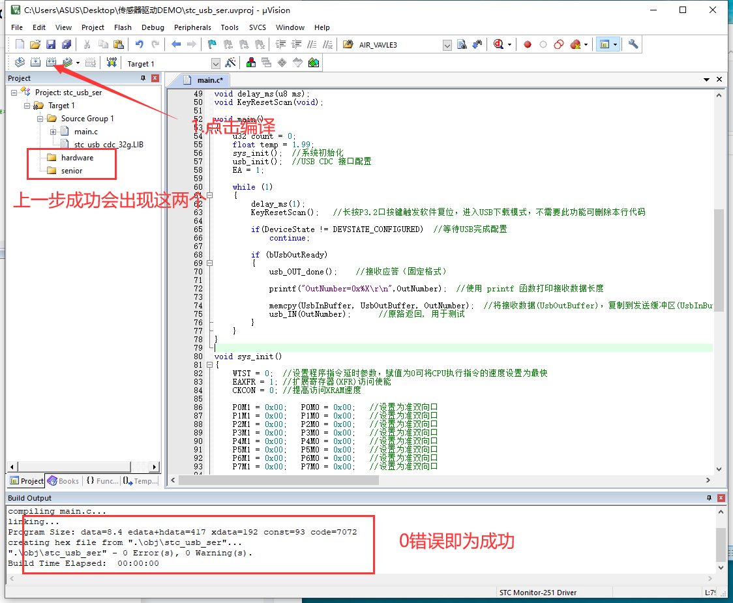Rebuild all target files icon
The height and width of the screenshot is (603, 733).
(51, 62)
